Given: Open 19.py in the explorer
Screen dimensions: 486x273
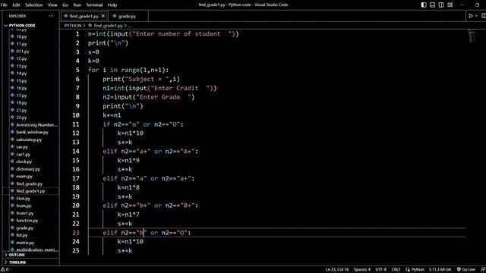Looking at the screenshot, I should [21, 103].
